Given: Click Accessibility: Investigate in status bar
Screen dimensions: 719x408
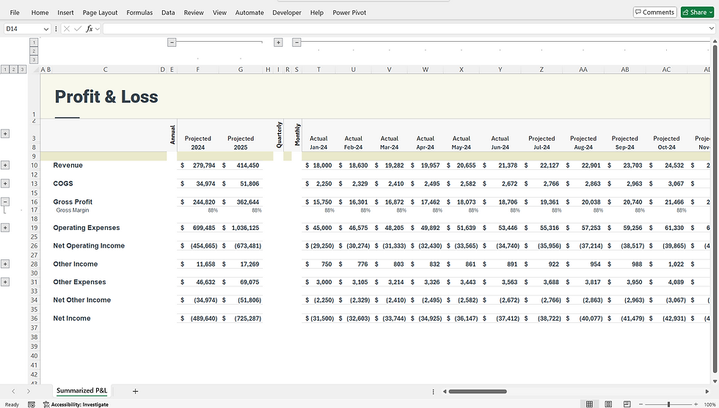Looking at the screenshot, I should [x=76, y=404].
